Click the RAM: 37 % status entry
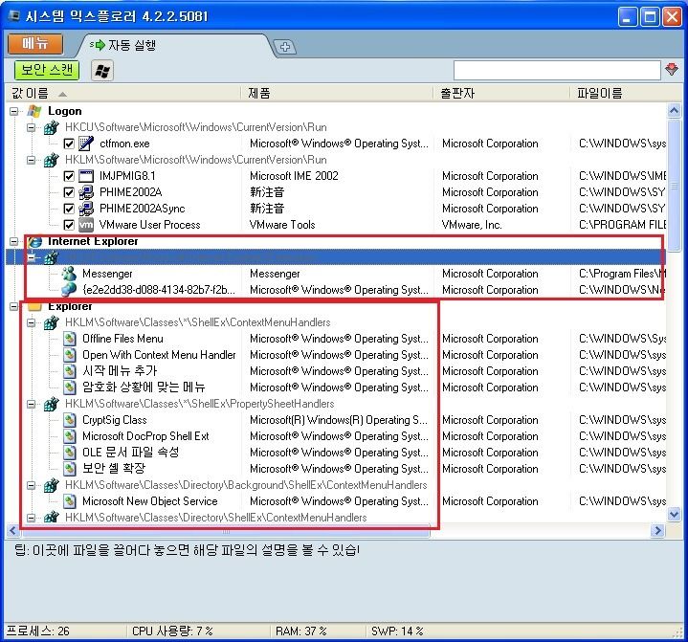This screenshot has height=642, width=688. 301,631
